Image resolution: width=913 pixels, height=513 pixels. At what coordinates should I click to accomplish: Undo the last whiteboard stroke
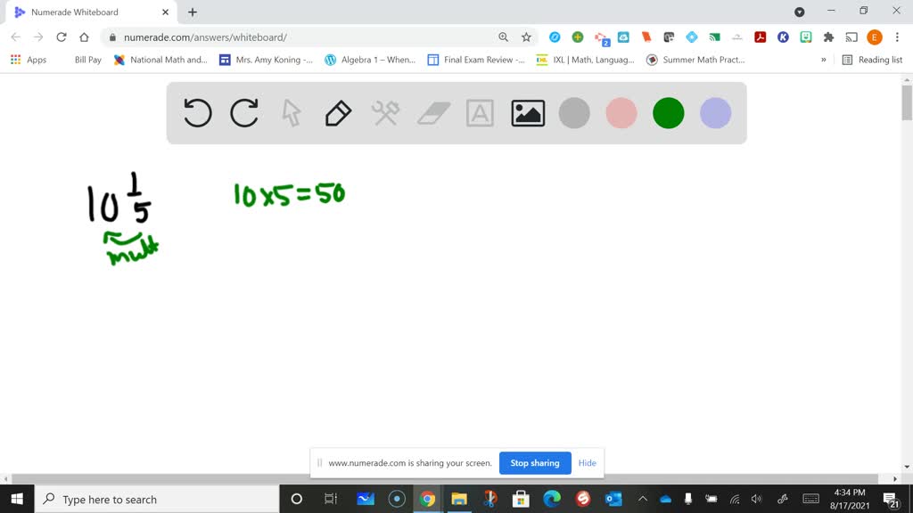pos(197,113)
